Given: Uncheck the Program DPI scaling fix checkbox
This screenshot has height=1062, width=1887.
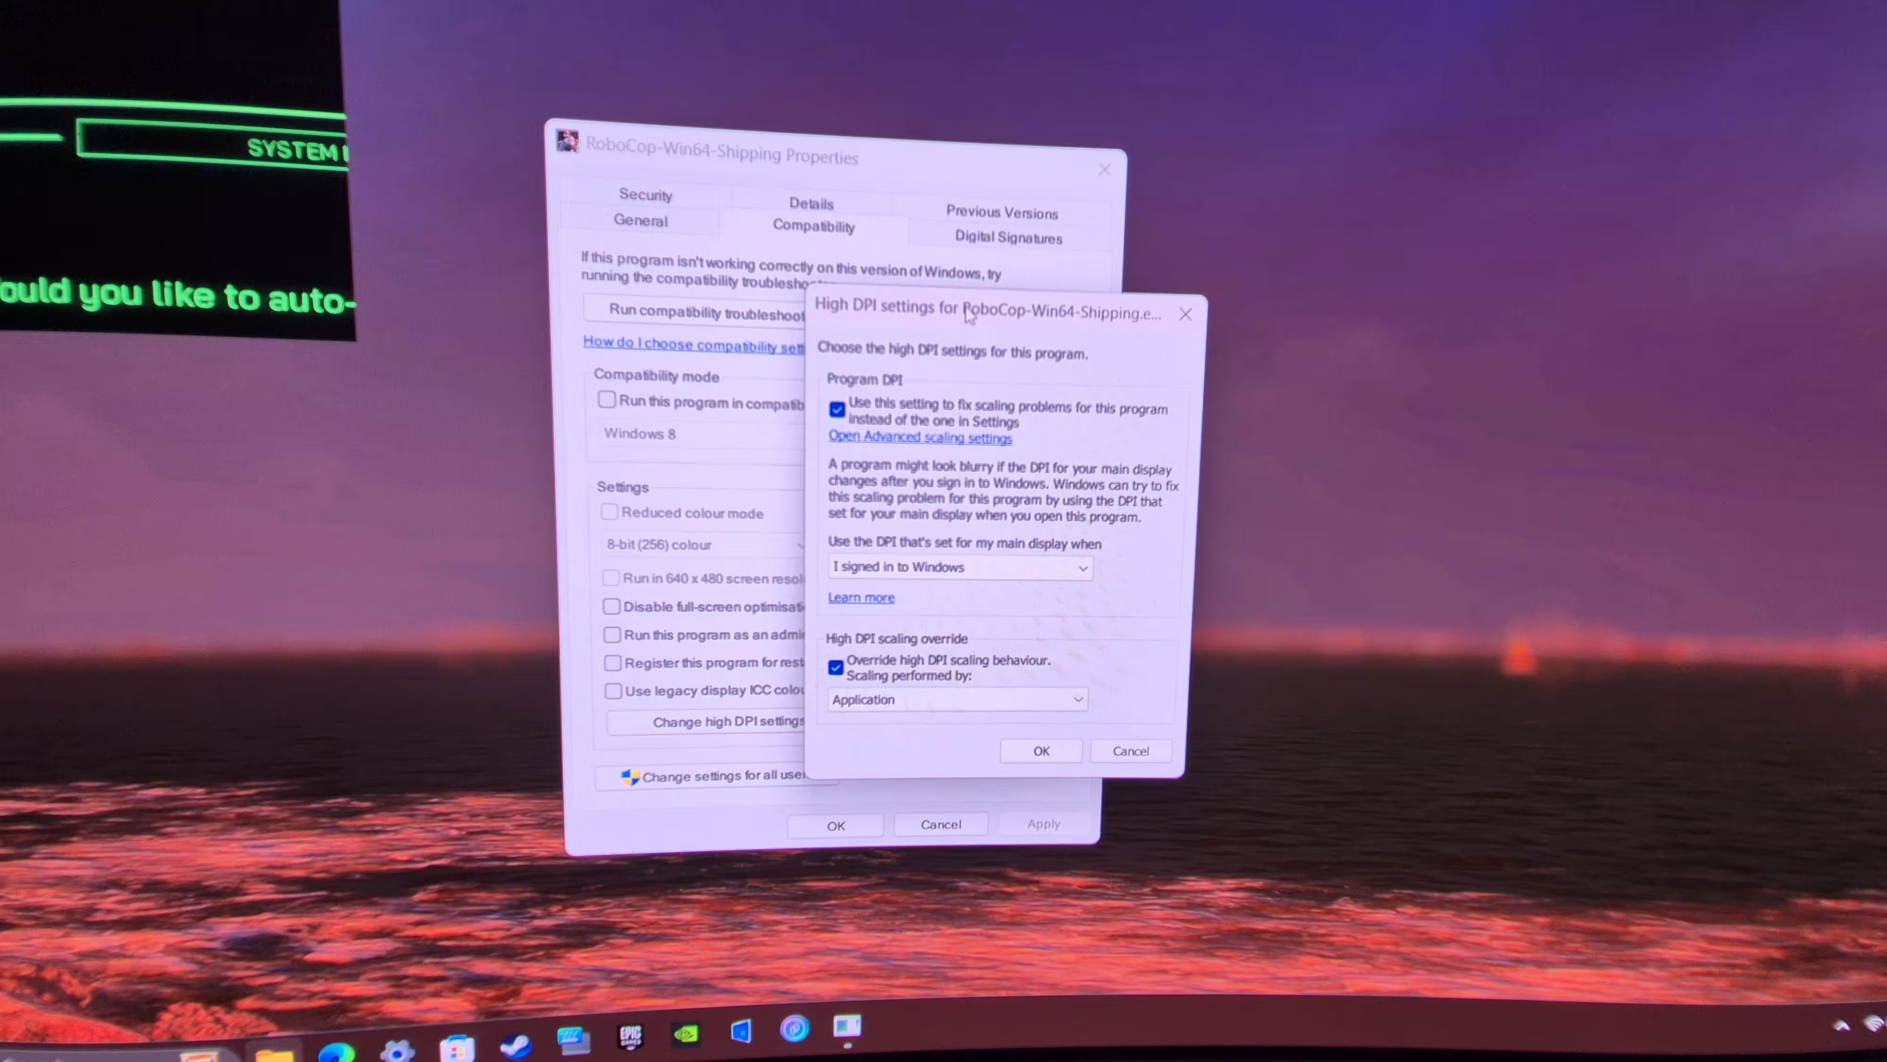Looking at the screenshot, I should [836, 409].
